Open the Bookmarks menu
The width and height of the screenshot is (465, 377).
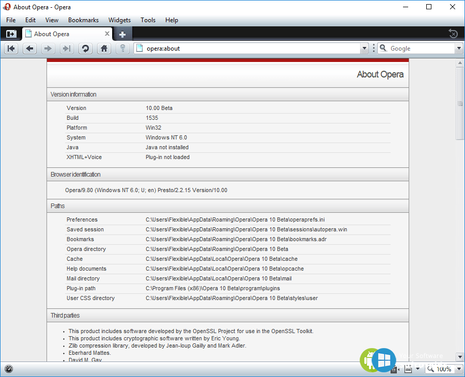point(83,20)
